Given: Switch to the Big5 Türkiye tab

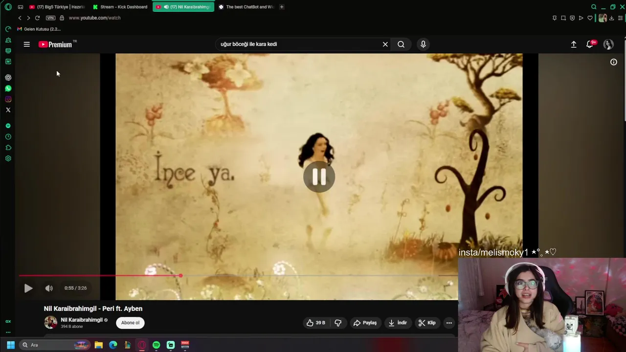Looking at the screenshot, I should (57, 7).
